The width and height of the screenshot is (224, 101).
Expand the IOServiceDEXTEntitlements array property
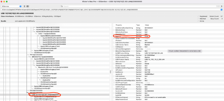pos(114,39)
